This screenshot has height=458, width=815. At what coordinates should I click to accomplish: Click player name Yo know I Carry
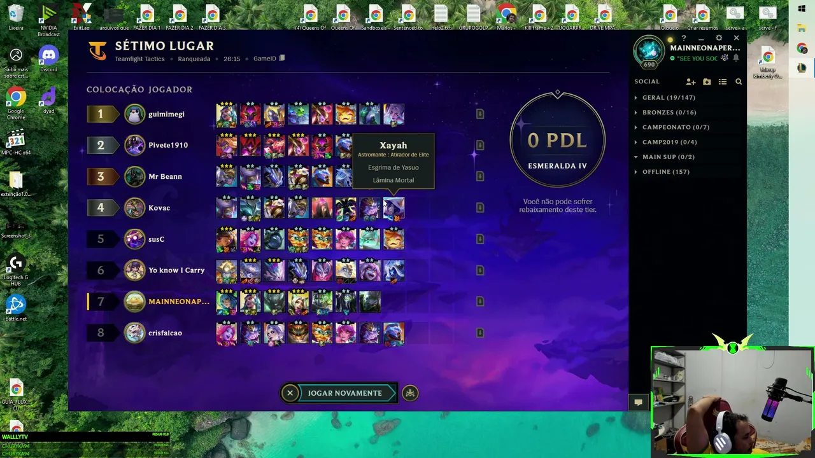[176, 270]
